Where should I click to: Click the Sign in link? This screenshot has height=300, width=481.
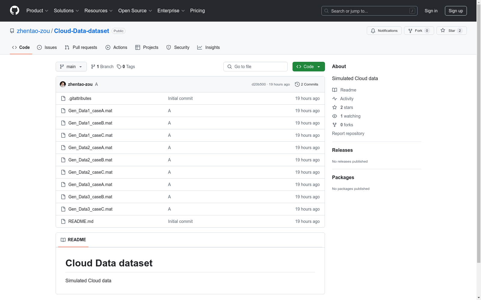pos(431,11)
